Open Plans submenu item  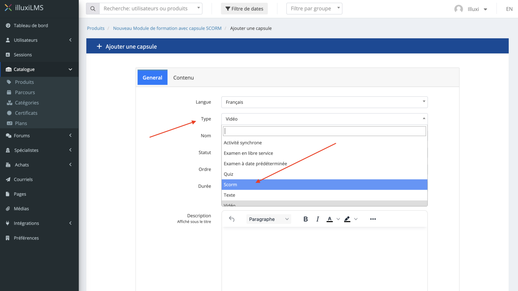21,124
